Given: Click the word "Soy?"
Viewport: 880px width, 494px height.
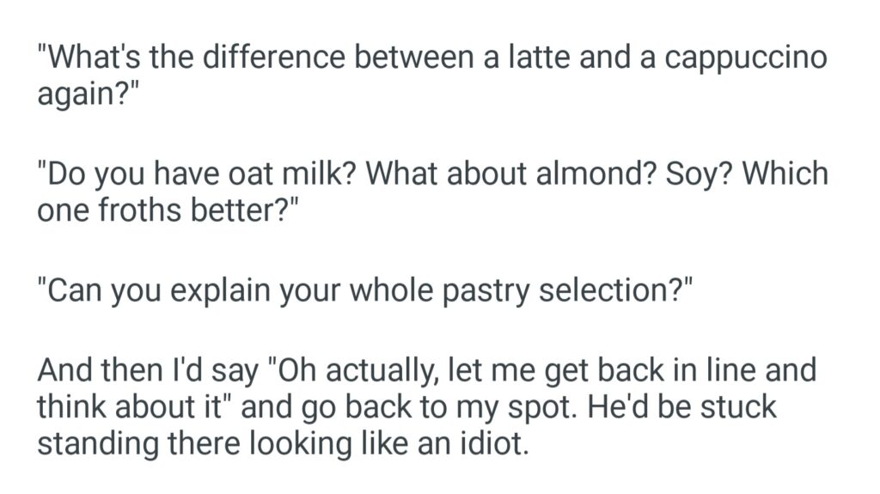Looking at the screenshot, I should tap(693, 175).
